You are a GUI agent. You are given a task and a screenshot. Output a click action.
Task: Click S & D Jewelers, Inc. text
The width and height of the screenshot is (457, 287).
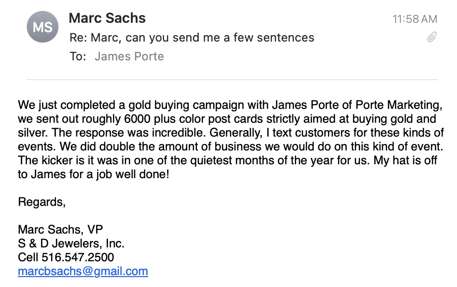coord(71,243)
